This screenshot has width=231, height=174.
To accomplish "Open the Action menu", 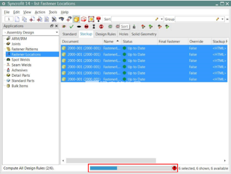I will pos(40,12).
